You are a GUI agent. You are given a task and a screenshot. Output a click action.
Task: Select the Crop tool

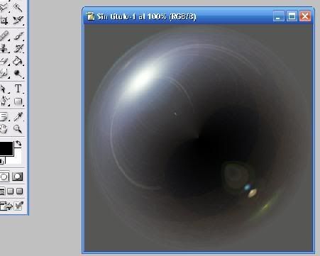pos(4,21)
